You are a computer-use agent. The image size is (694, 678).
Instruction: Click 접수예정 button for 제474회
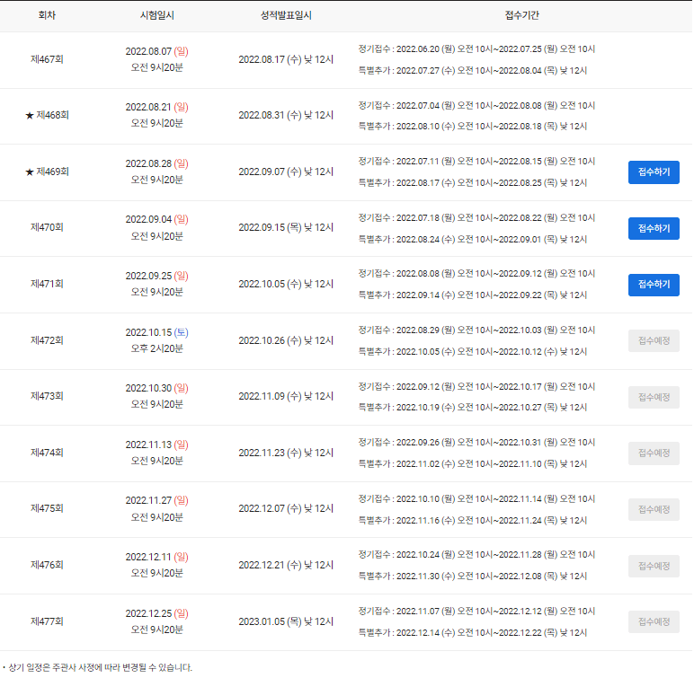(654, 453)
